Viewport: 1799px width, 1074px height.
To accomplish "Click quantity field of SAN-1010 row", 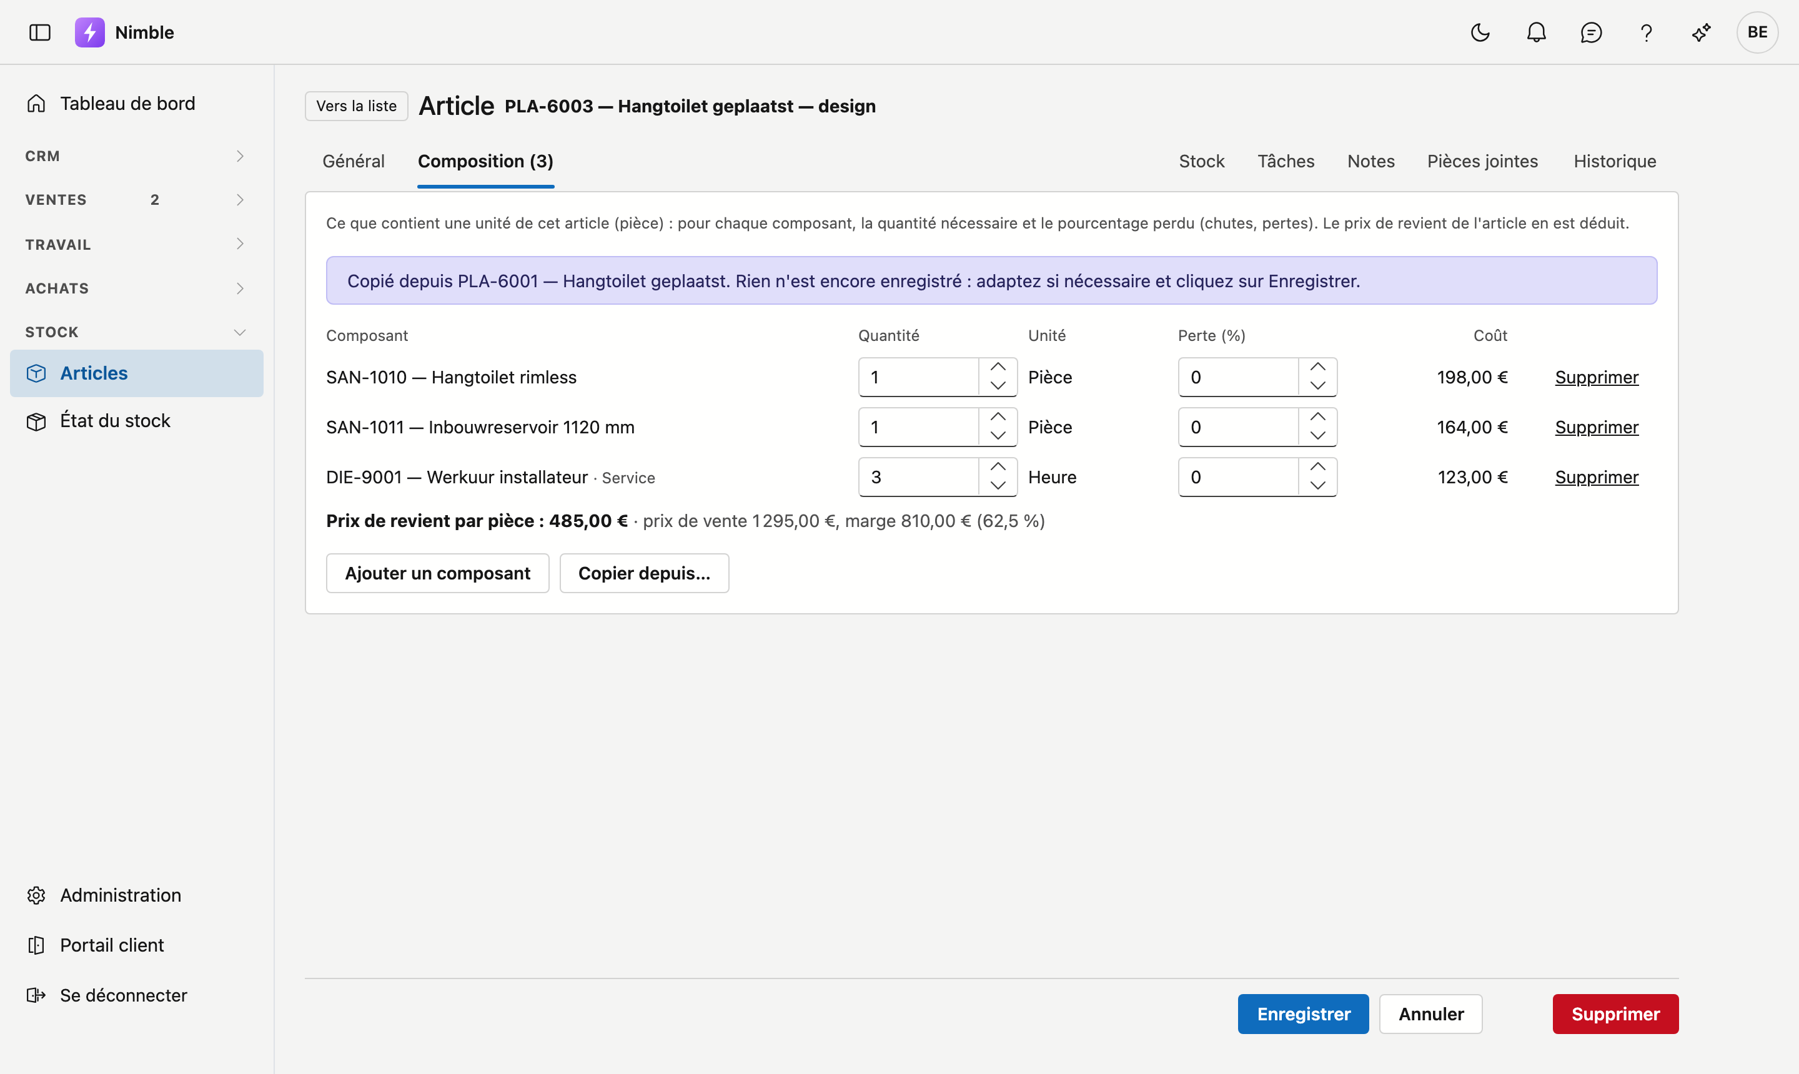I will click(919, 377).
